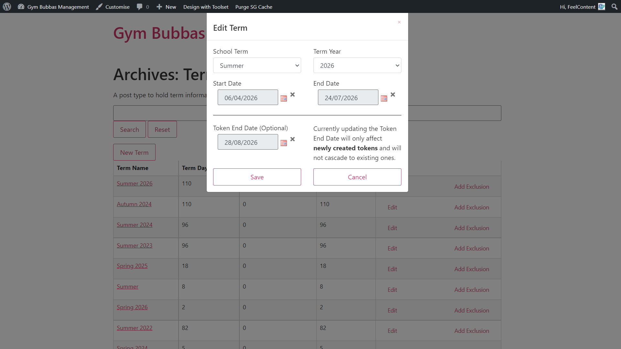
Task: Clear the Start Date with its X icon
Action: coord(292,95)
